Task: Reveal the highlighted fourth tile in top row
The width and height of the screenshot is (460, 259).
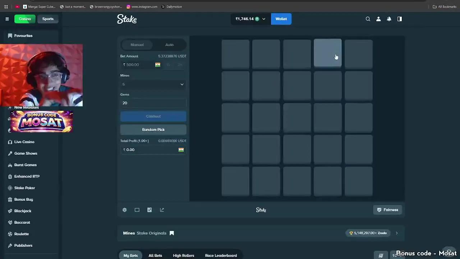Action: click(x=328, y=53)
